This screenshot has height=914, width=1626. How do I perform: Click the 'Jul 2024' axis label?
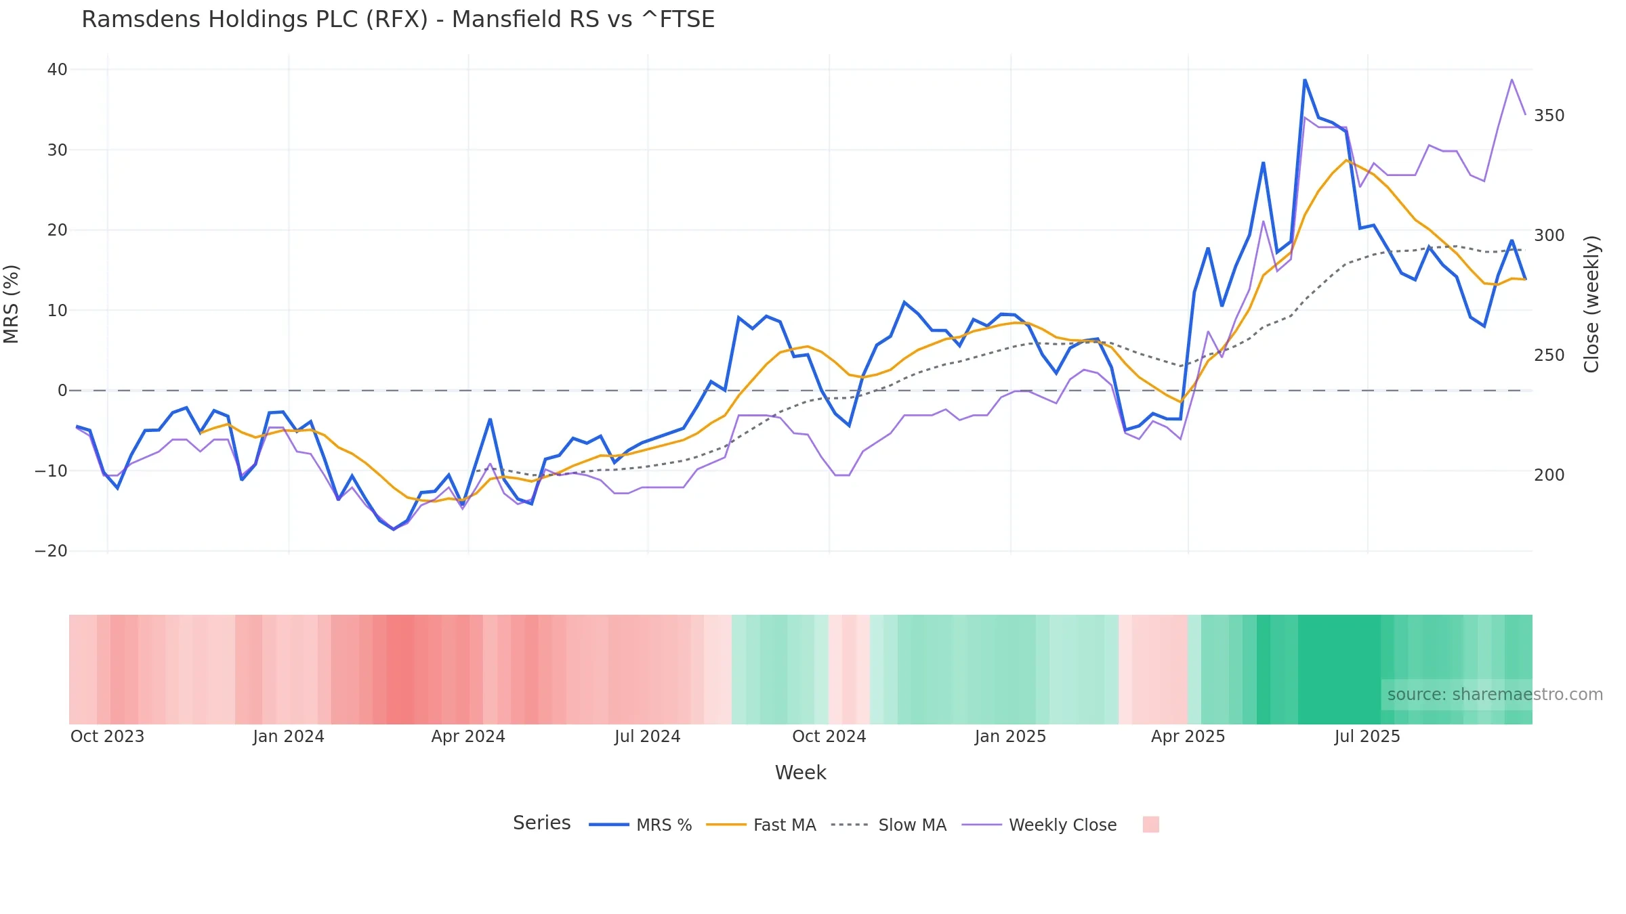[x=648, y=737]
